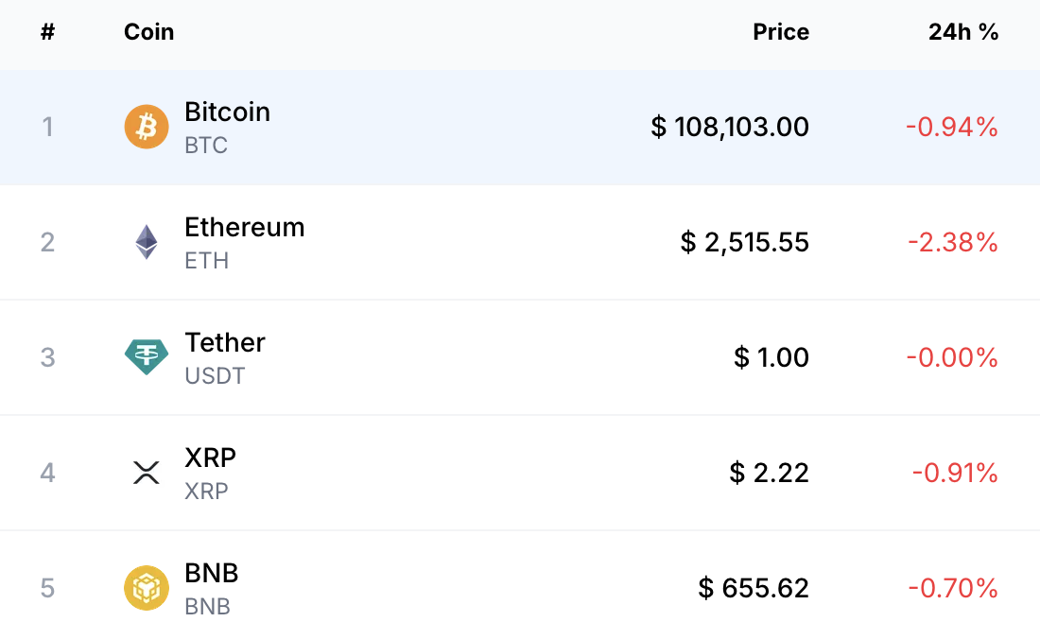
Task: Click the Ethereum diamond logo icon
Action: coord(147,242)
